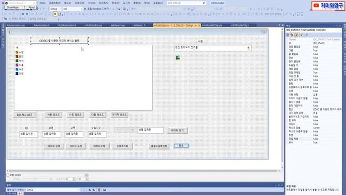Click the teal 청록 color icon in list
The height and width of the screenshot is (195, 346).
click(17, 69)
